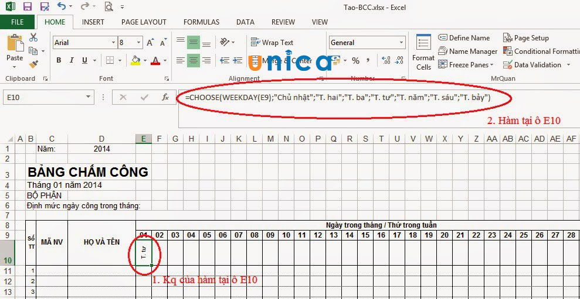Click Decrease Decimal icon
The height and width of the screenshot is (299, 580).
pos(399,60)
